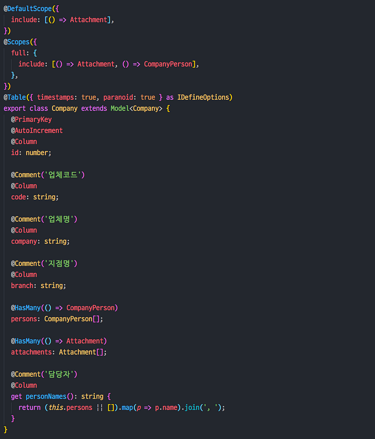Click 'Model' in the class declaration
The width and height of the screenshot is (375, 439).
[x=120, y=108]
